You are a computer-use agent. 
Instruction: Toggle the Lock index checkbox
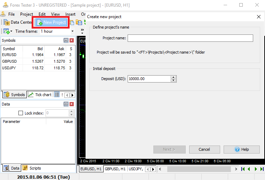(x=21, y=113)
